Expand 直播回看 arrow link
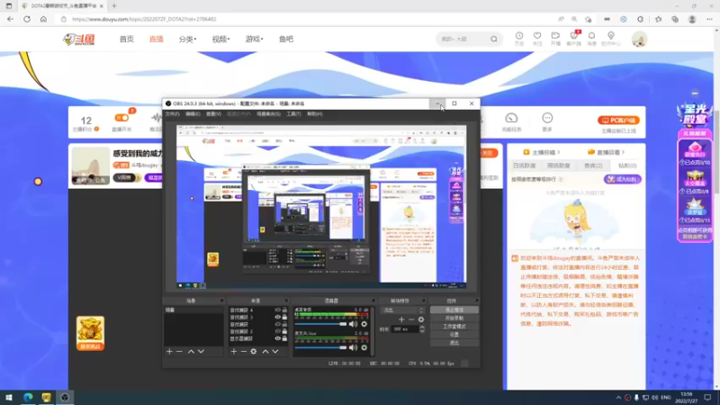The image size is (720, 405). click(x=606, y=152)
